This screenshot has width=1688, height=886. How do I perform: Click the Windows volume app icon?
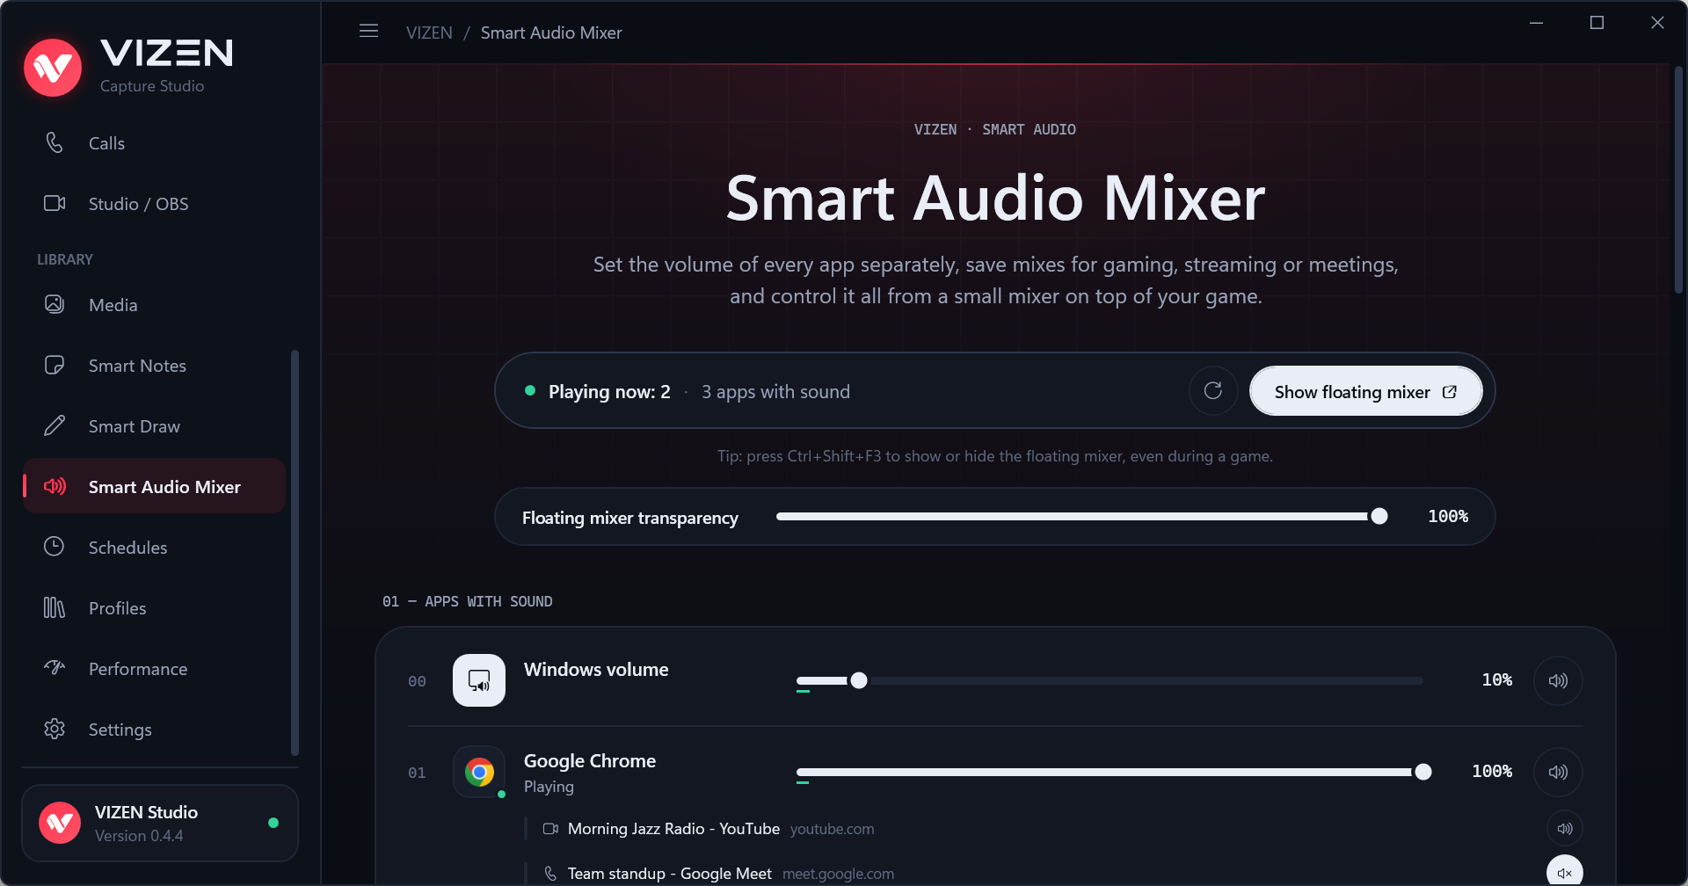tap(479, 680)
